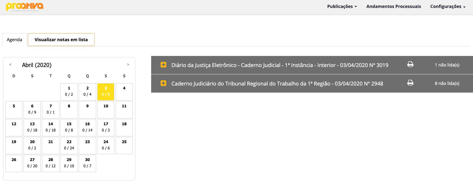
Task: Select April 9 in the calendar
Action: tap(87, 110)
